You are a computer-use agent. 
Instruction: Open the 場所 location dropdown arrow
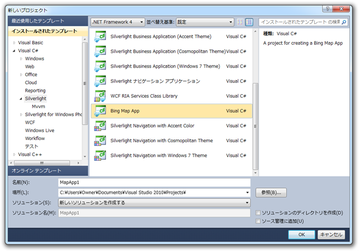(247, 193)
